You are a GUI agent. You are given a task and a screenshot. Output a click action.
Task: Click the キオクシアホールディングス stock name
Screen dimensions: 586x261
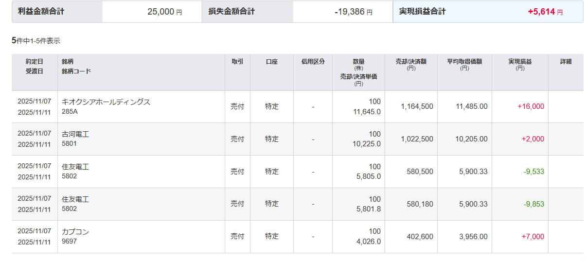tap(106, 102)
